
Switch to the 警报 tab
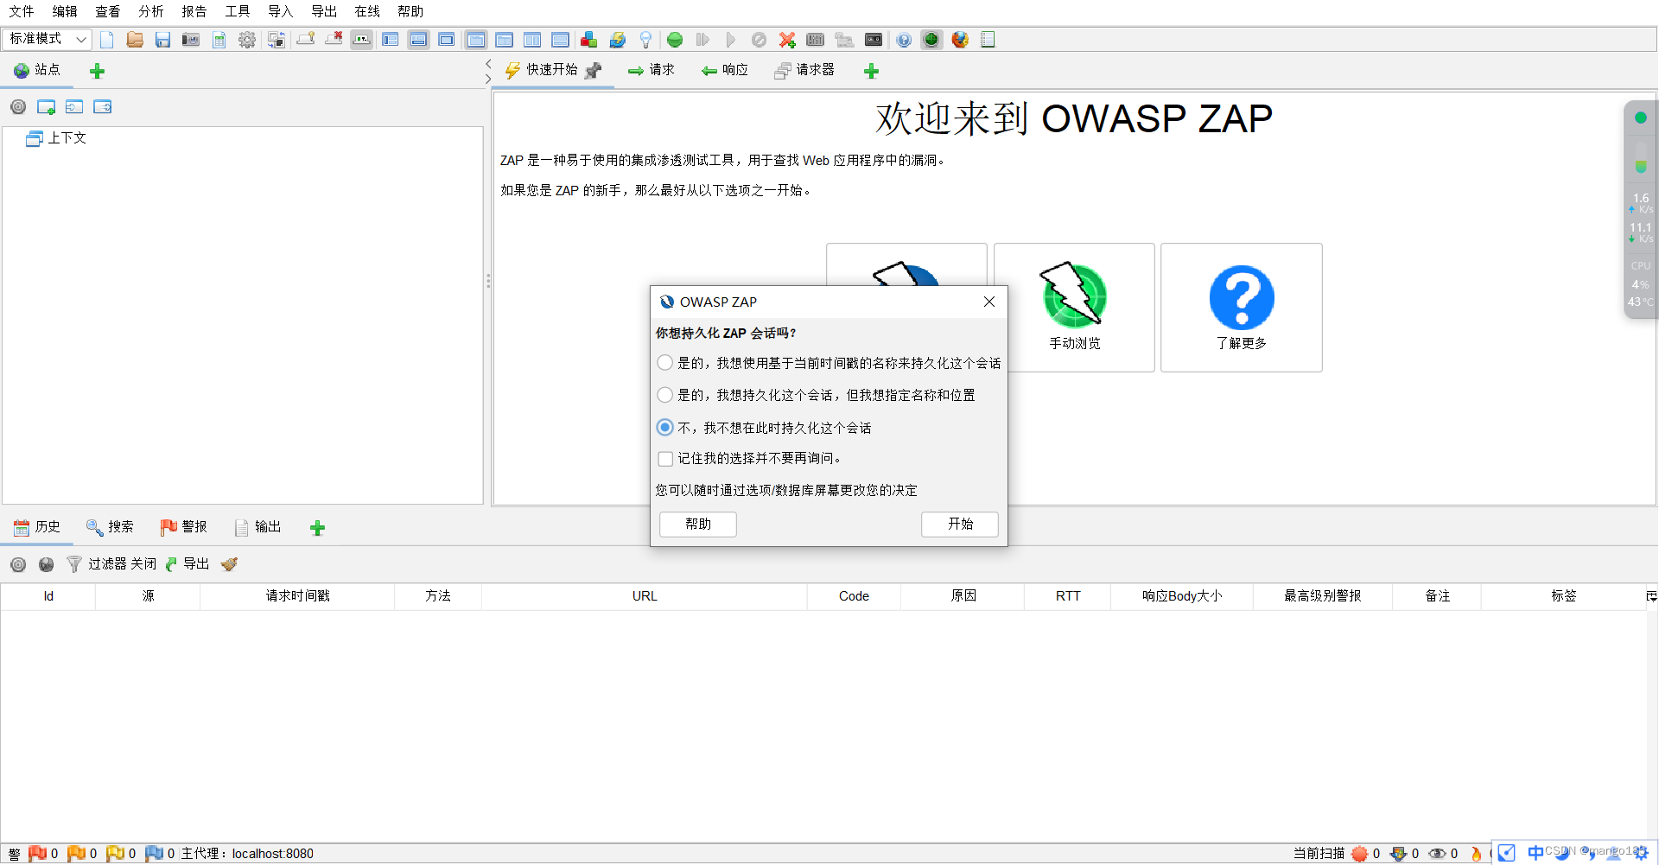pyautogui.click(x=184, y=527)
